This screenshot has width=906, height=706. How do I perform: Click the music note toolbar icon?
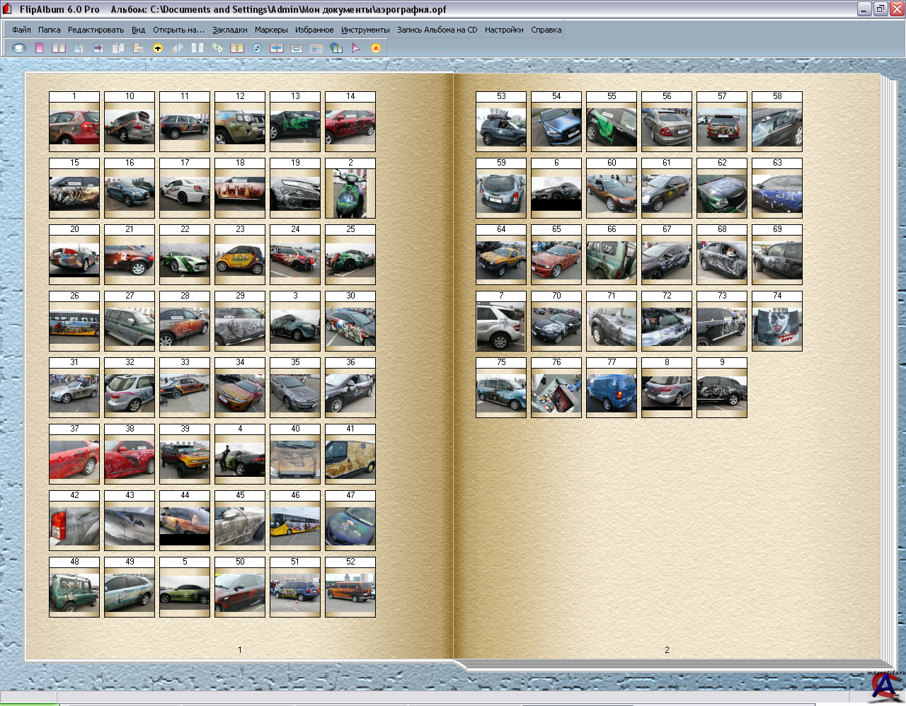click(257, 48)
